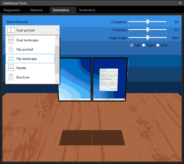
Task: Click the right screen of emulated device
Action: pos(110,79)
